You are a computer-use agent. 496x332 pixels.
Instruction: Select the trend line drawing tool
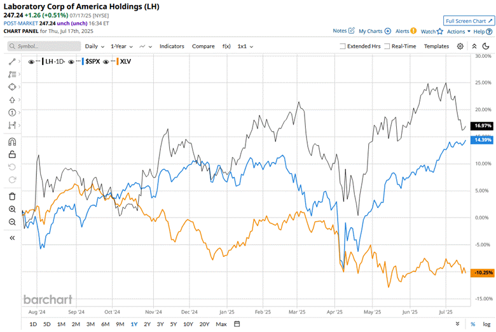tap(12, 62)
